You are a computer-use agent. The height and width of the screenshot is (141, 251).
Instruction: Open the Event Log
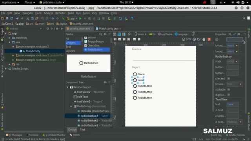point(215,135)
